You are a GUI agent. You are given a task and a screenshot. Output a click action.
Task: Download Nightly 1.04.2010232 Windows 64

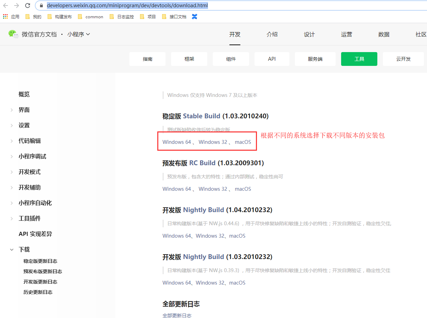tap(177, 236)
